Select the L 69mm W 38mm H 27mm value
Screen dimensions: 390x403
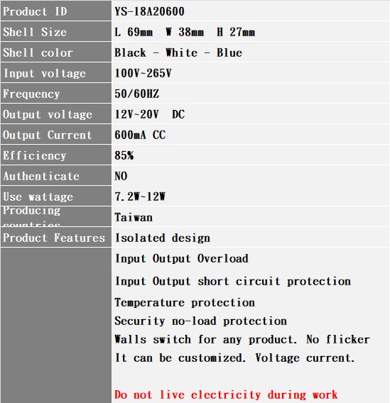[x=185, y=32]
